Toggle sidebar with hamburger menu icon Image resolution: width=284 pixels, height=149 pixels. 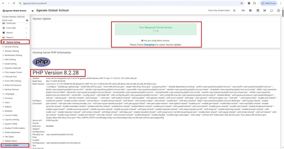point(33,11)
